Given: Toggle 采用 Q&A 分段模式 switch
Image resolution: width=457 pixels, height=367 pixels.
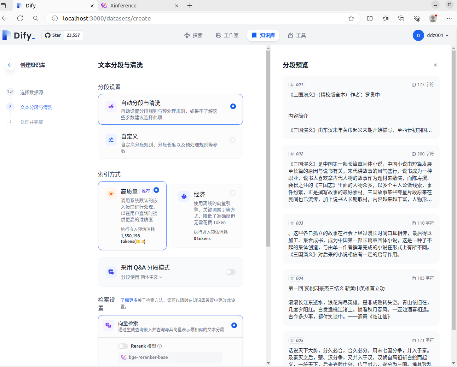Looking at the screenshot, I should pos(231,272).
